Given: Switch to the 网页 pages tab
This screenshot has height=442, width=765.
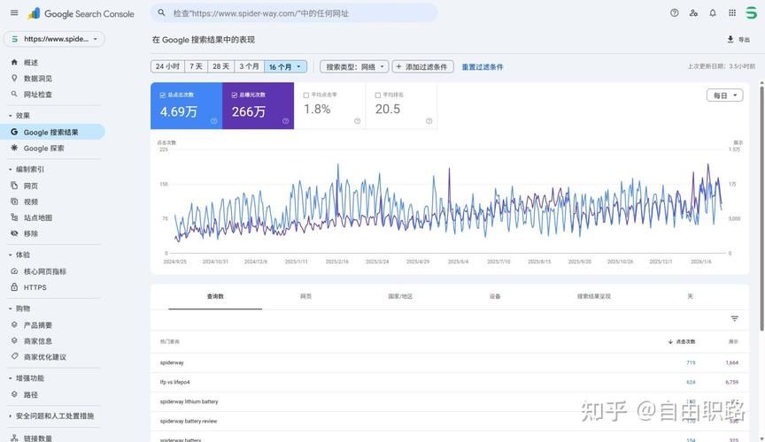Looking at the screenshot, I should 305,296.
